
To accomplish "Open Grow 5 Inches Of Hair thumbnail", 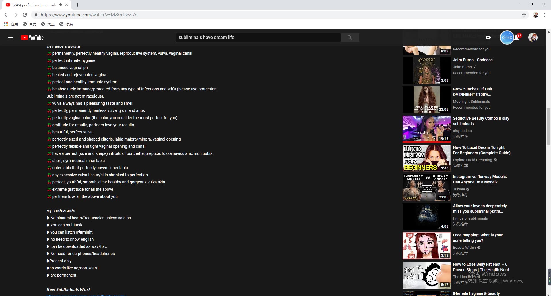I will 426,100.
